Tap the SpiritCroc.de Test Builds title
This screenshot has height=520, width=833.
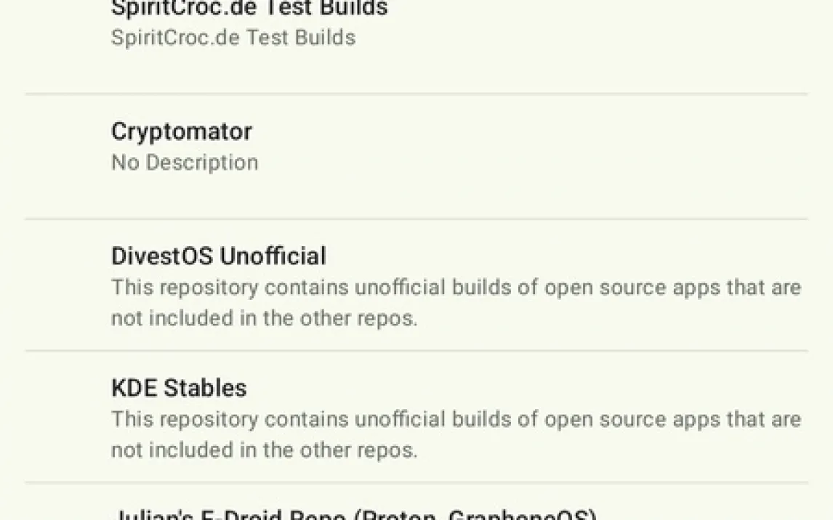coord(249,9)
